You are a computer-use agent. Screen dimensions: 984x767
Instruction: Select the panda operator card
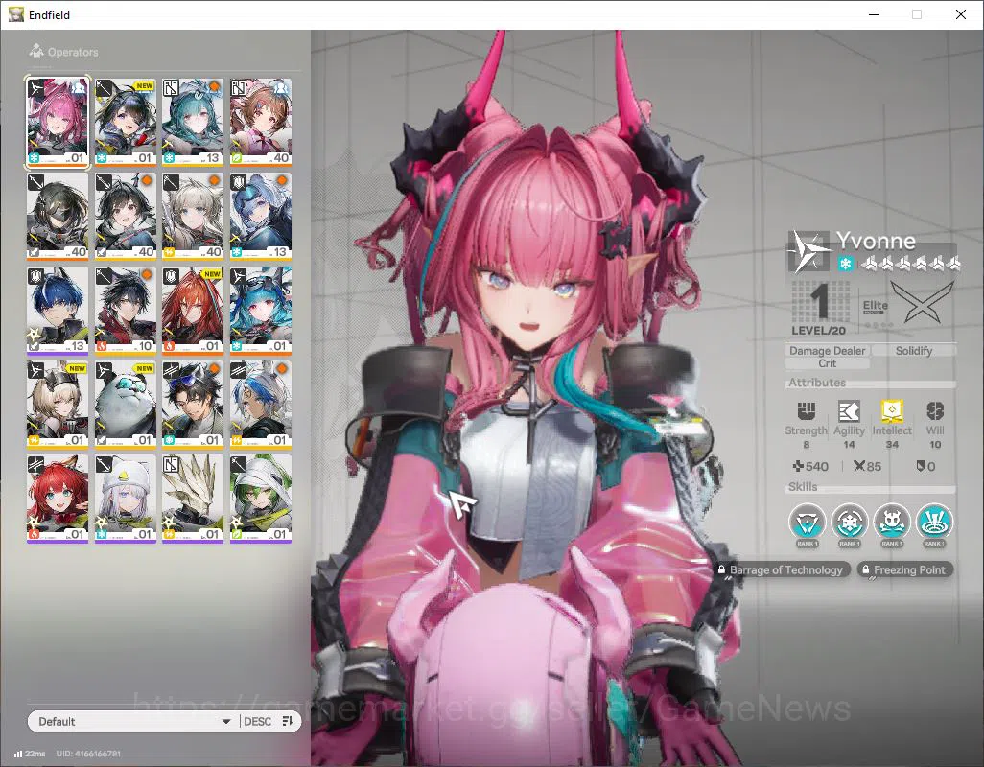pos(126,405)
